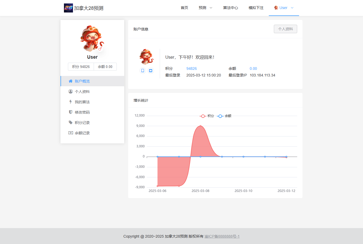Toggle the 余额 series in chart legend
This screenshot has width=363, height=244.
tap(224, 116)
